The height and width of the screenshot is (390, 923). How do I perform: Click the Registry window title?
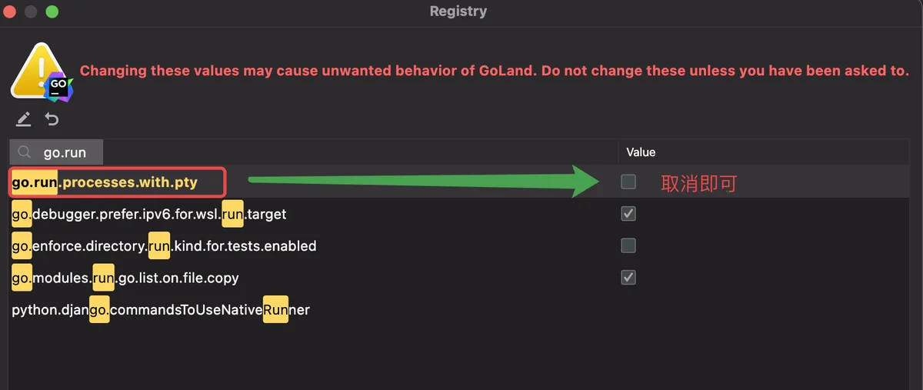tap(458, 12)
